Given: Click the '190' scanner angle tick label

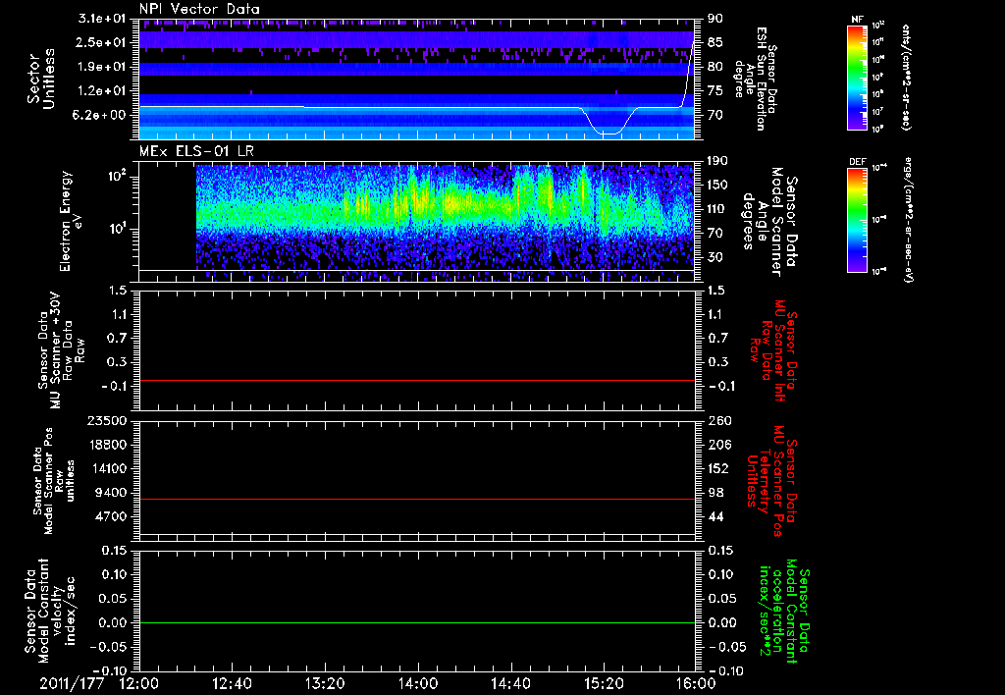Looking at the screenshot, I should tap(719, 161).
